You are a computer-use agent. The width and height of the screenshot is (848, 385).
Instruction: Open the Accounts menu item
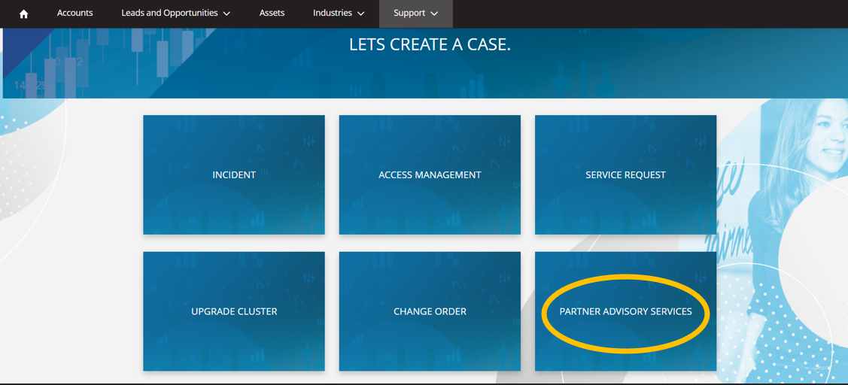pyautogui.click(x=74, y=13)
